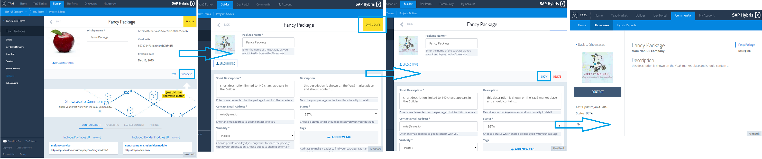
Task: Open Dev Portal in Community screenshot nav
Action: [660, 15]
